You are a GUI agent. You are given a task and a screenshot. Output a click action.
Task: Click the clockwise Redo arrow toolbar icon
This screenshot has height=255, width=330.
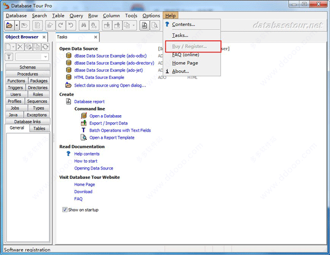[x=61, y=25]
